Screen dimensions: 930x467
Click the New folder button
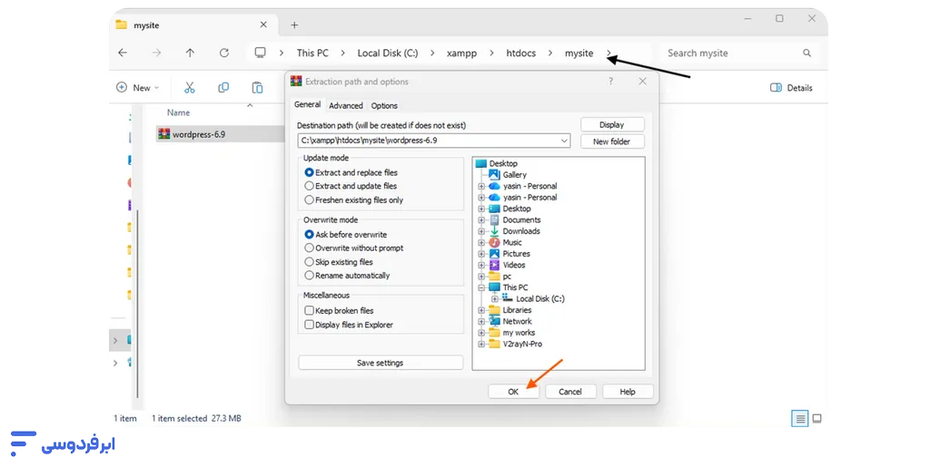click(x=611, y=141)
